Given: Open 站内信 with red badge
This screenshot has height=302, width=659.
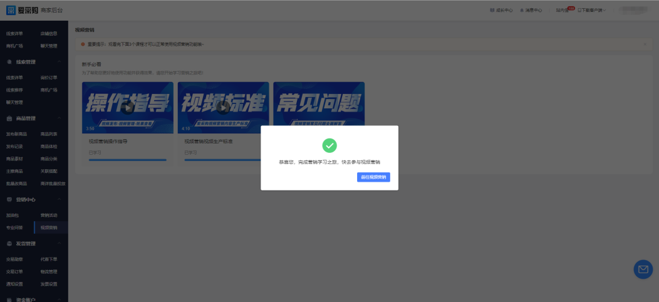Looking at the screenshot, I should point(562,10).
